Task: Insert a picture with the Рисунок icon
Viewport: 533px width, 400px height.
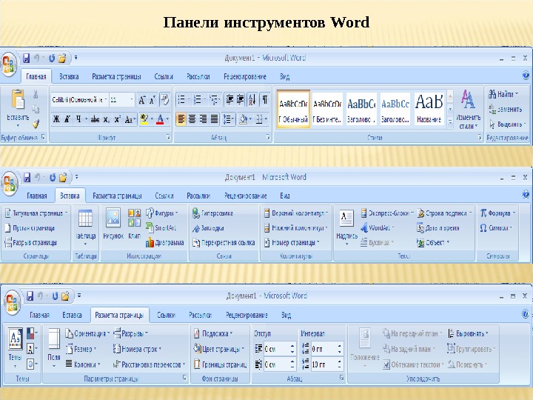Action: (x=113, y=218)
